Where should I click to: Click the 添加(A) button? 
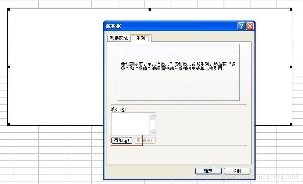click(122, 140)
